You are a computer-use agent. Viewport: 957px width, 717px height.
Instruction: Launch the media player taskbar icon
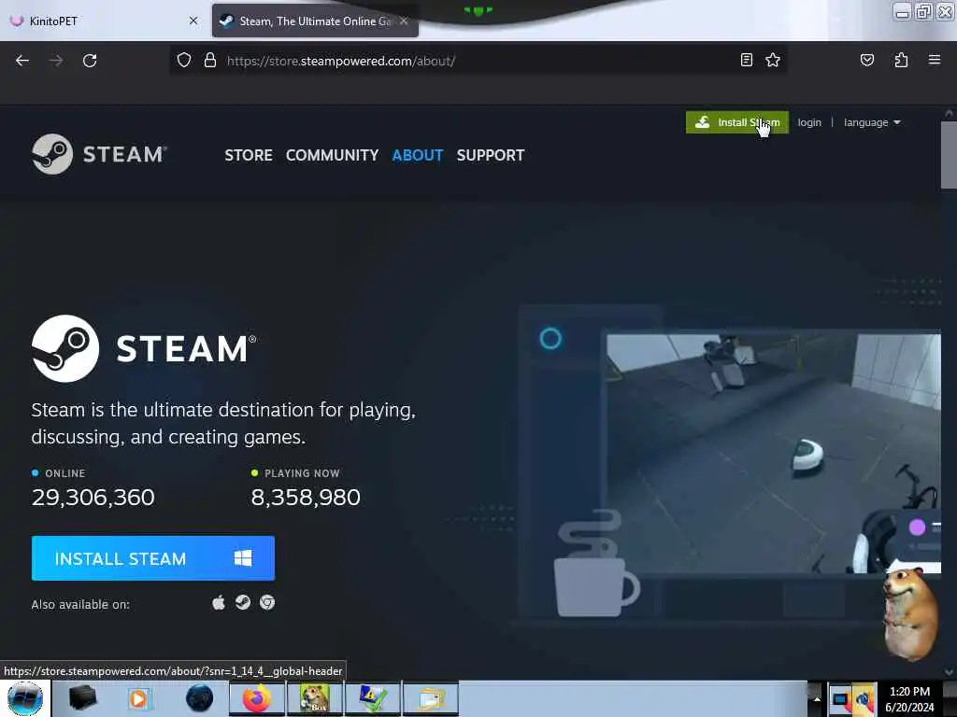point(138,698)
